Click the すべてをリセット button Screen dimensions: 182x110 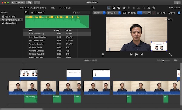175,8
